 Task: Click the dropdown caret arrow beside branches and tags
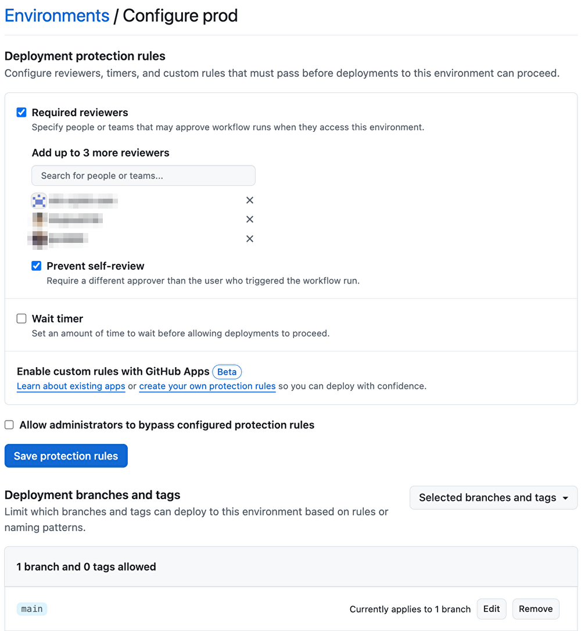[565, 498]
